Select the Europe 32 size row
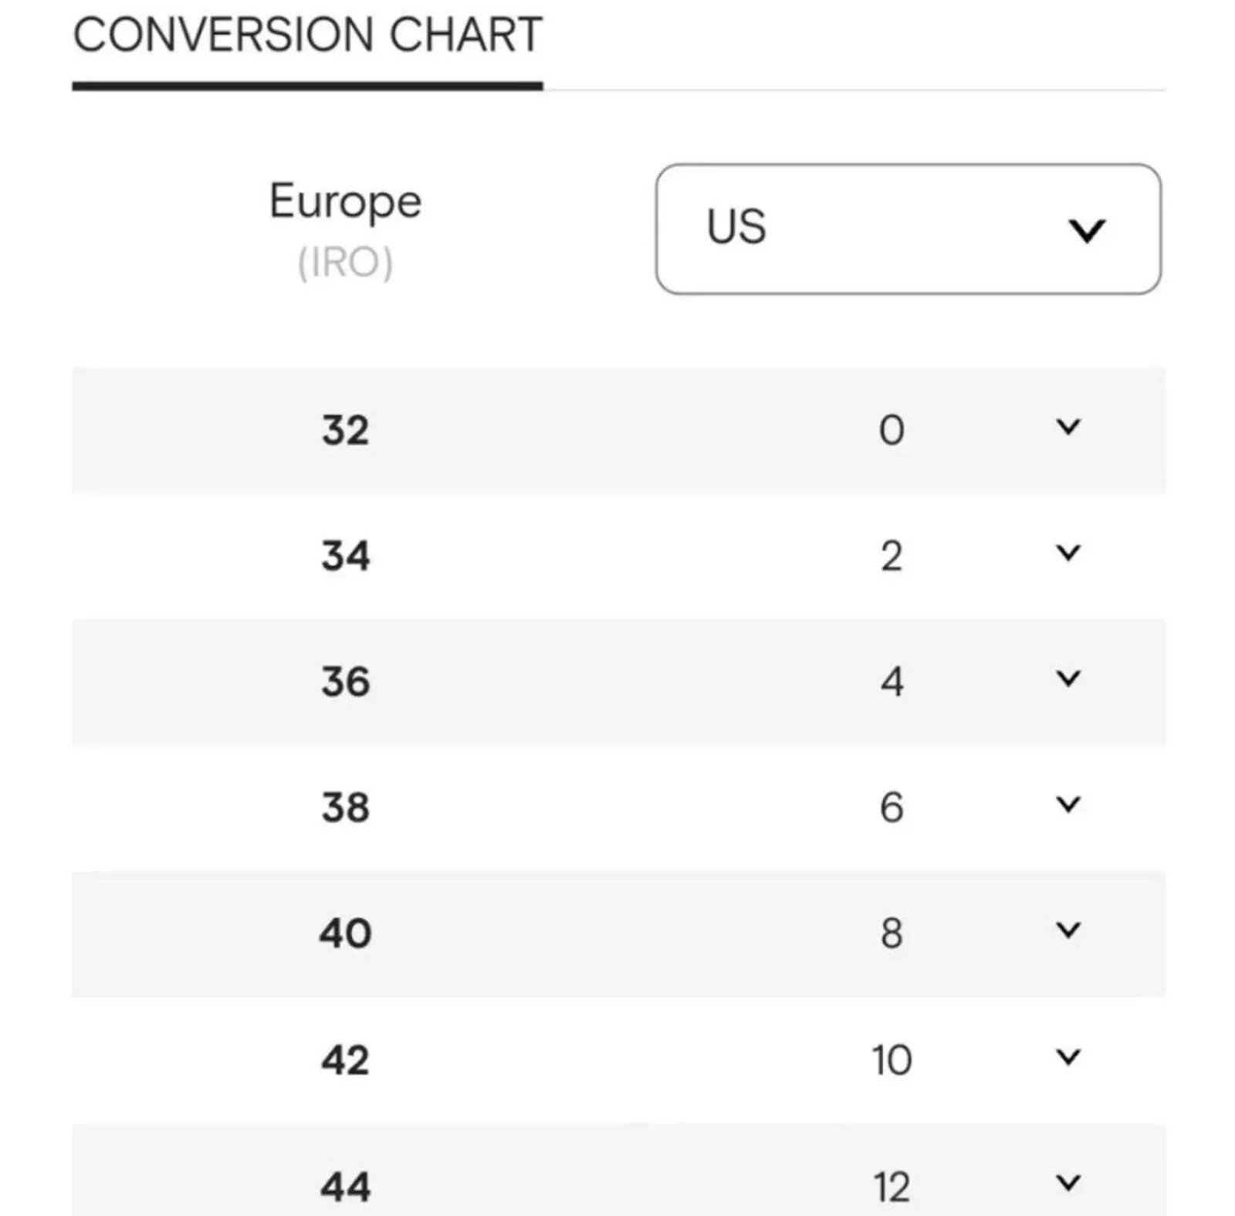1235x1216 pixels. click(x=619, y=430)
